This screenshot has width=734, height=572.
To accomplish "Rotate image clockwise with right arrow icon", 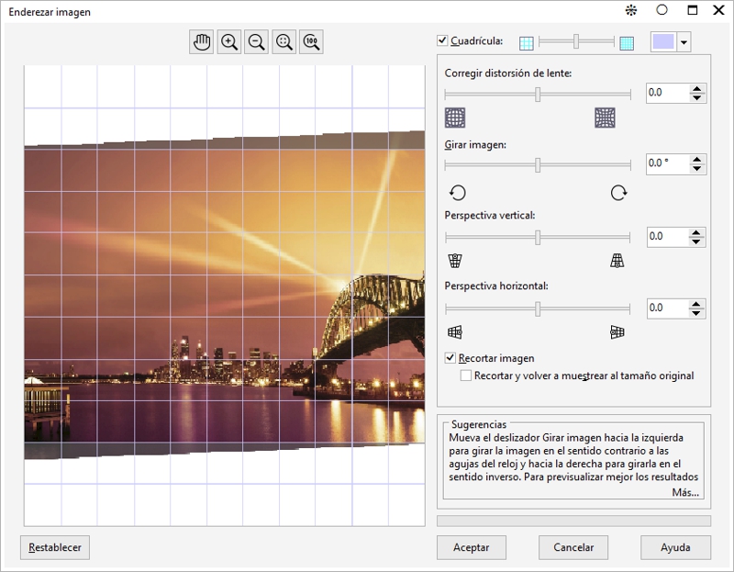I will [618, 192].
